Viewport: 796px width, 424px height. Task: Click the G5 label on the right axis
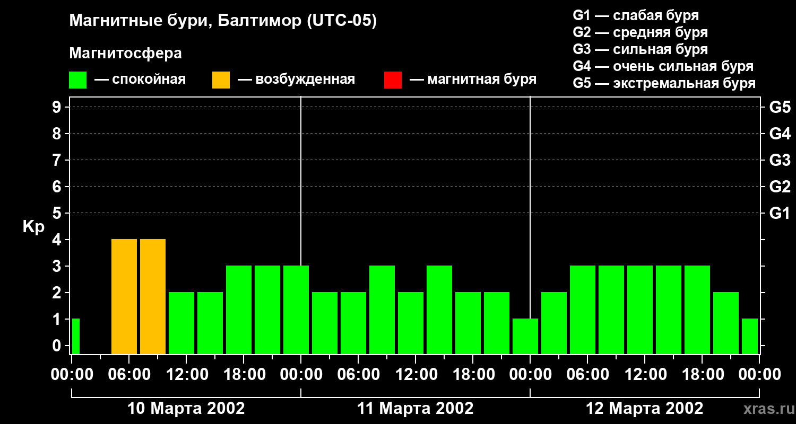780,107
